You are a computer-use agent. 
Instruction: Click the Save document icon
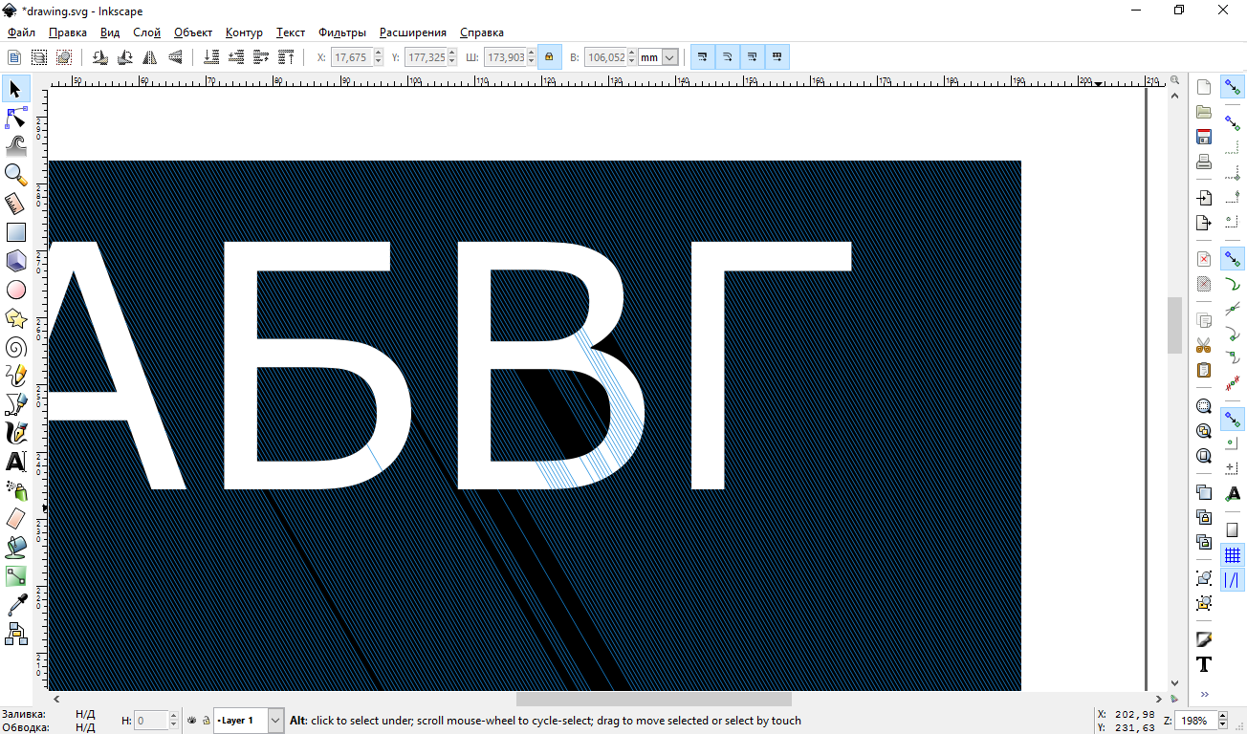coord(1204,137)
